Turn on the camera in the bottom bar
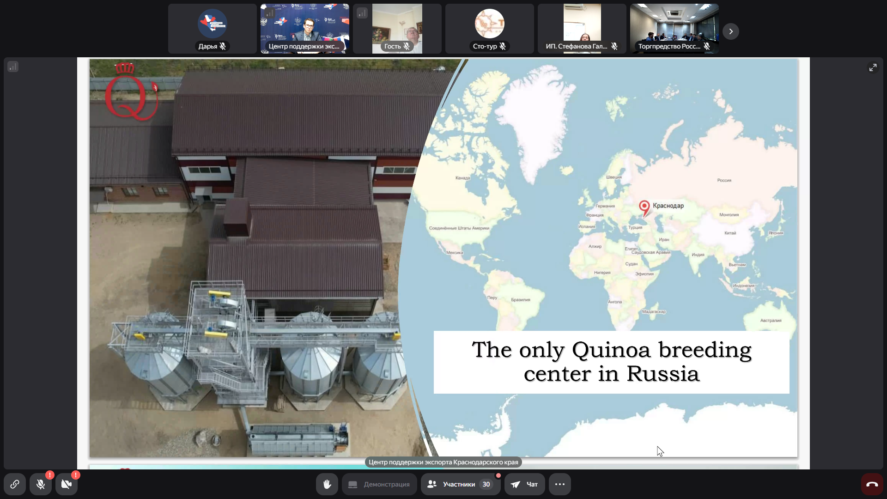887x499 pixels. click(67, 484)
